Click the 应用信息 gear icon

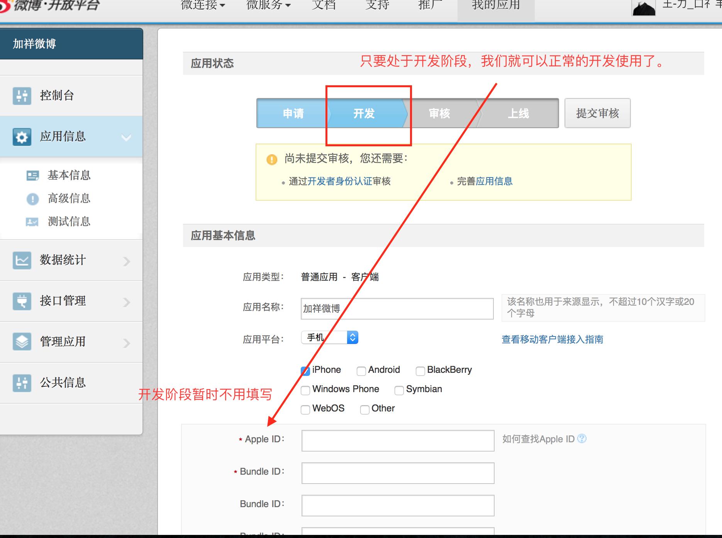[22, 137]
